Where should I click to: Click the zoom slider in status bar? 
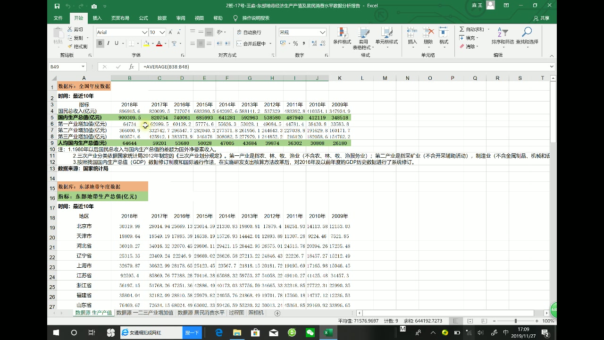[x=515, y=321]
